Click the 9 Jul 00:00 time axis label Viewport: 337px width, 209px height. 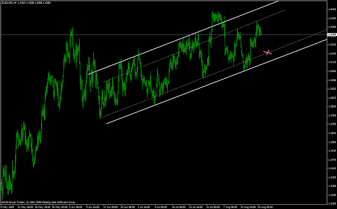point(161,207)
